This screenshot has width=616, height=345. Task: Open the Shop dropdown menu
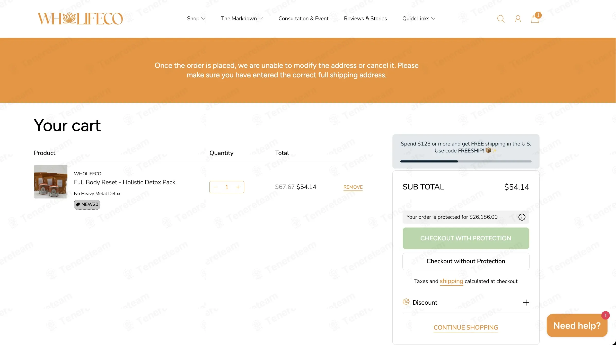coord(196,19)
